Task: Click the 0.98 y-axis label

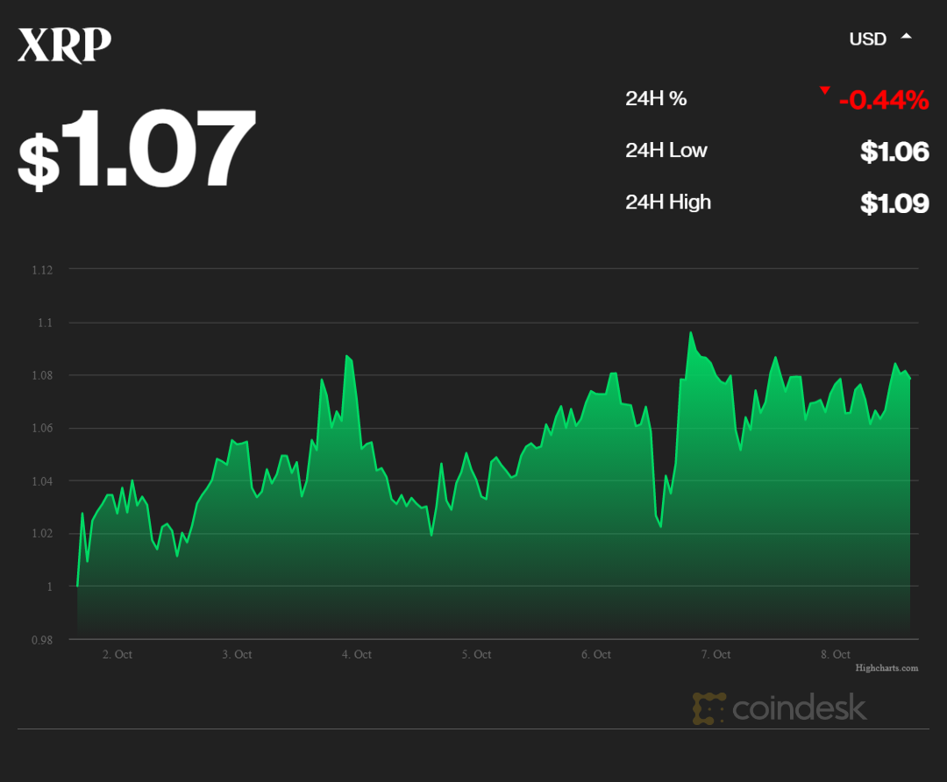Action: pyautogui.click(x=42, y=640)
